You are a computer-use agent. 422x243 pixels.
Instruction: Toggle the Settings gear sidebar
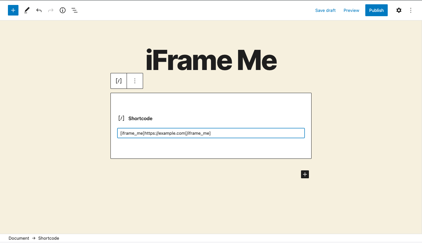pyautogui.click(x=399, y=10)
